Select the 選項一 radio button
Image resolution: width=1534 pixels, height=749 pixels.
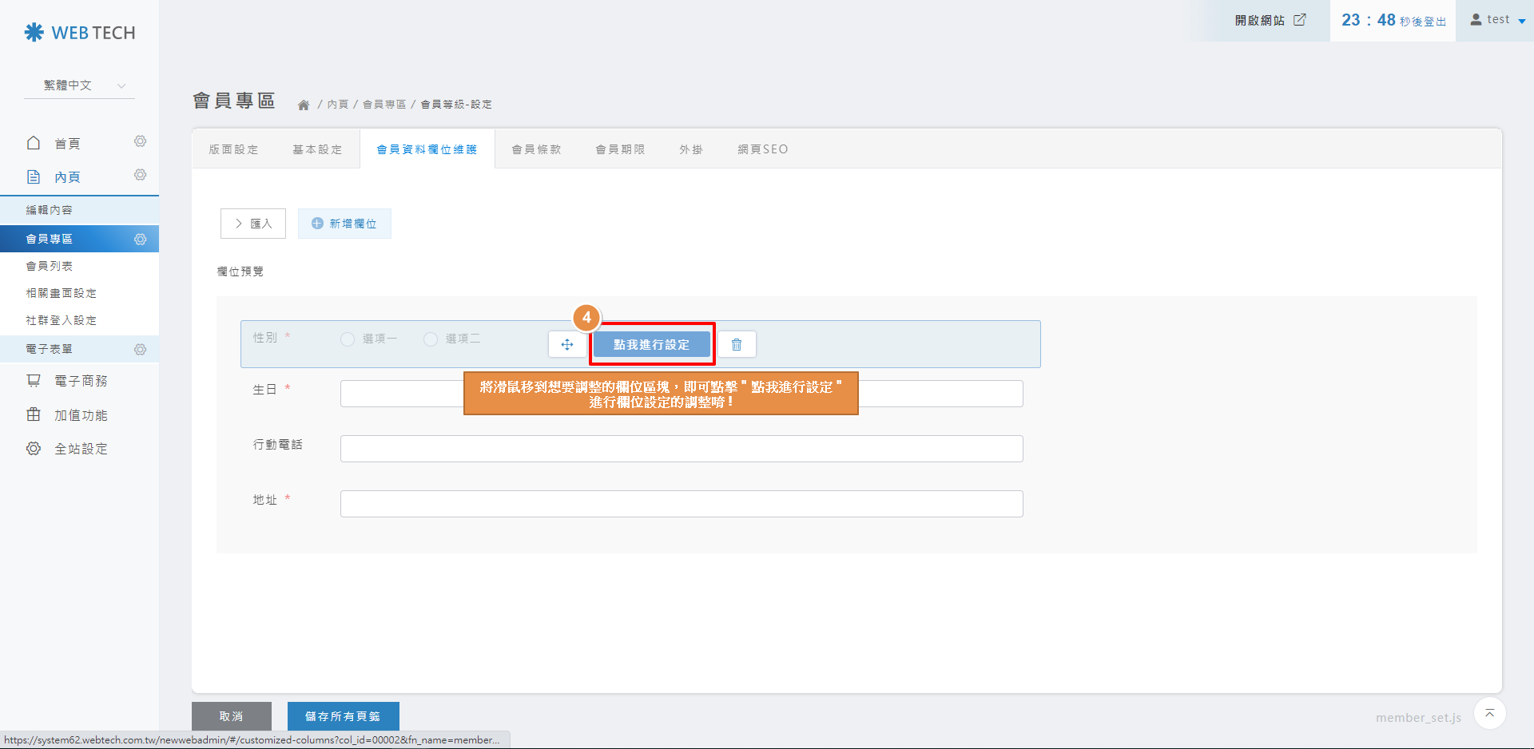click(x=348, y=339)
